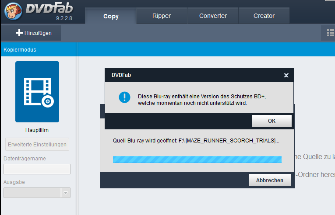Image resolution: width=335 pixels, height=215 pixels.
Task: Click the 'Quell-Blu-ray wird geöffnet' status text
Action: point(196,141)
